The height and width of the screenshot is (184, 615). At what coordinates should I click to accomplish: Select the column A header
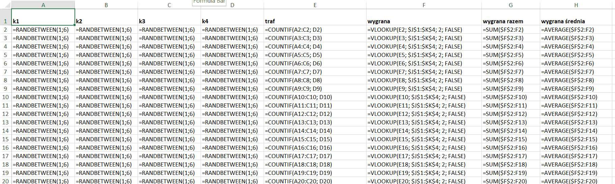43,5
